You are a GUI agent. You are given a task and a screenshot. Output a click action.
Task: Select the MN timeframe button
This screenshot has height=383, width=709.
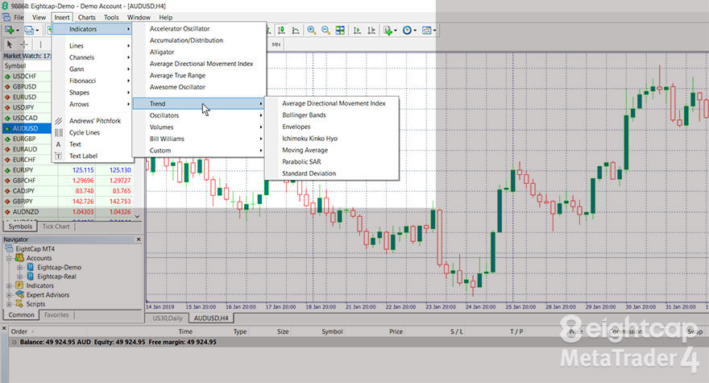276,44
